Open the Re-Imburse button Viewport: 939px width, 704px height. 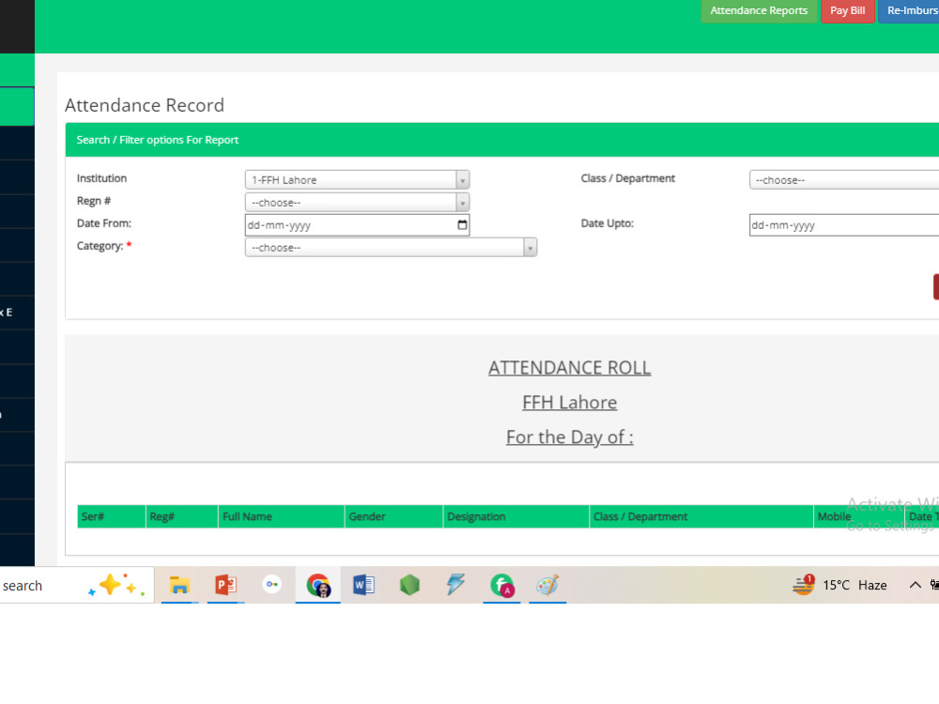pos(908,10)
